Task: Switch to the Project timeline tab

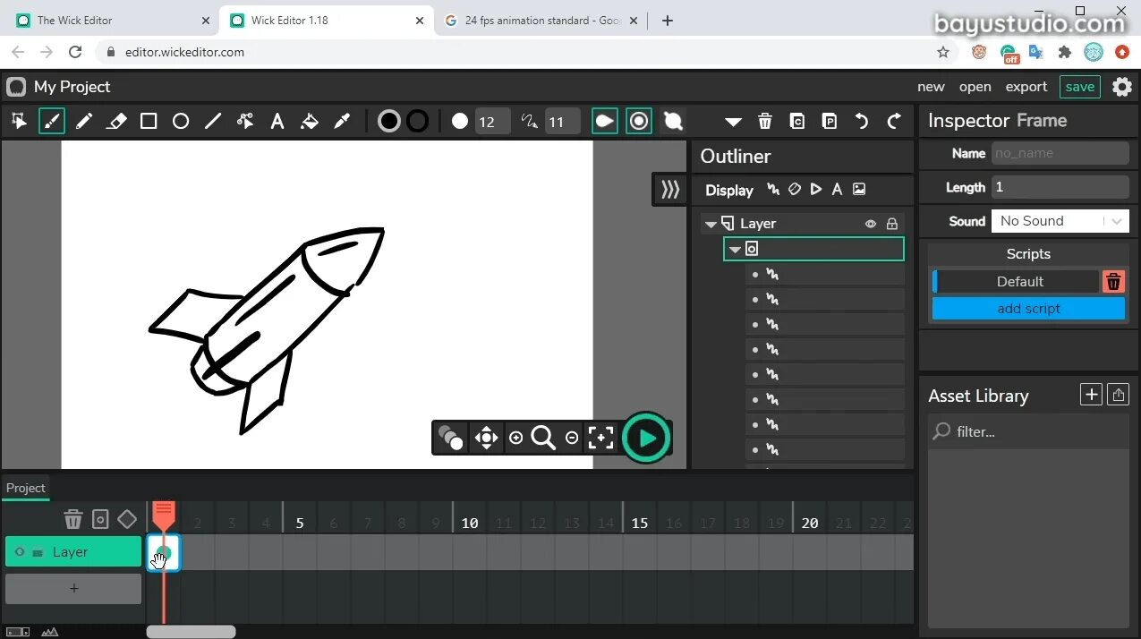Action: pos(26,488)
